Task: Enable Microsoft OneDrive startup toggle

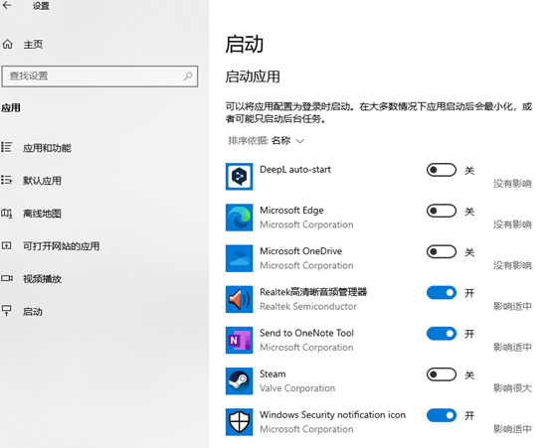Action: pyautogui.click(x=442, y=251)
